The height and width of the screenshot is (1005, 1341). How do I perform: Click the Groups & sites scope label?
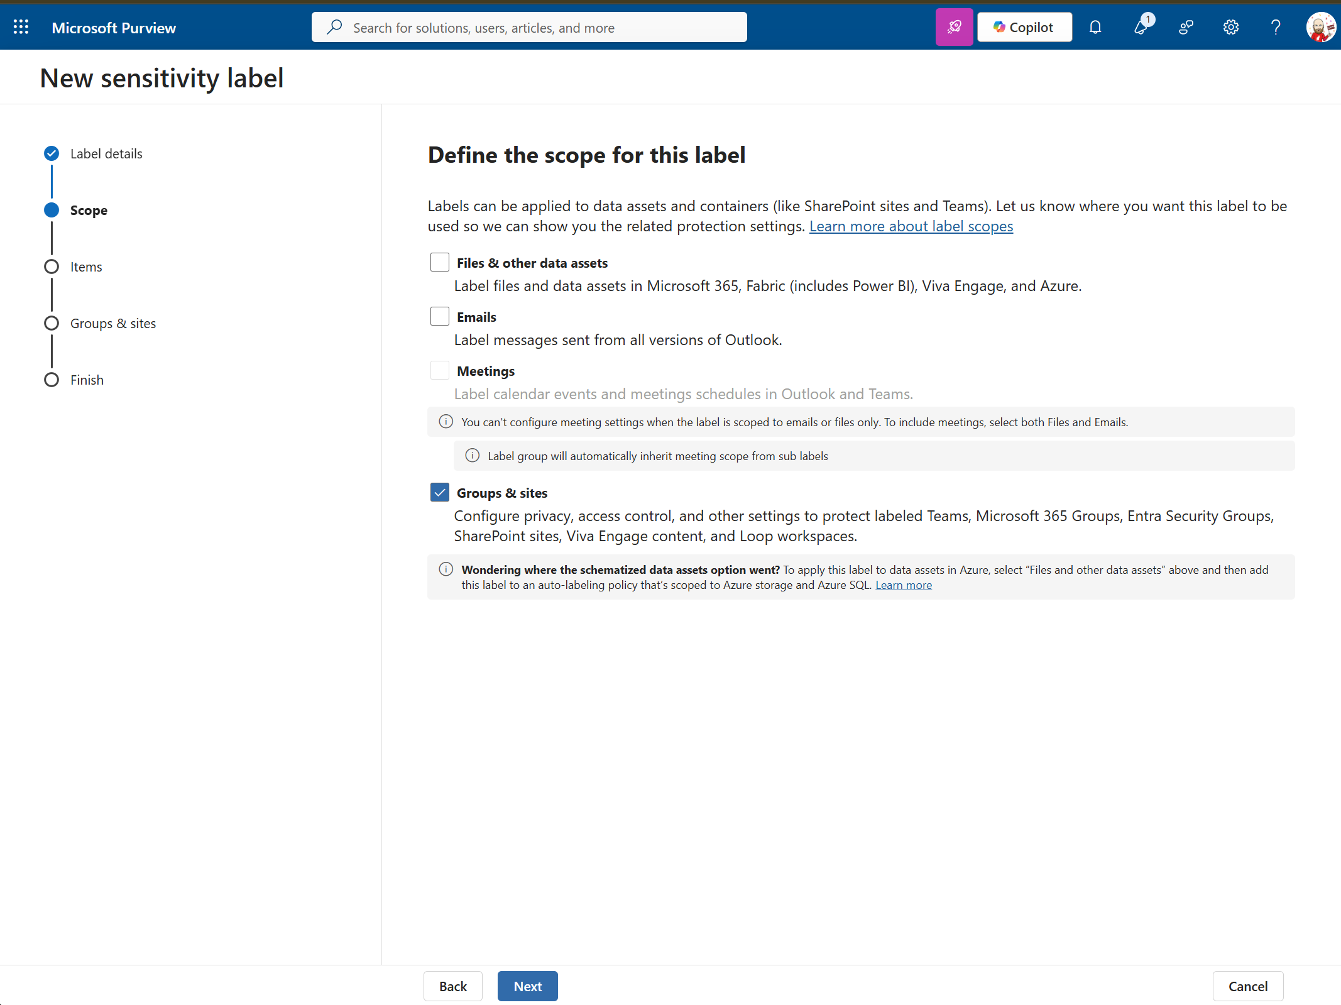click(502, 493)
